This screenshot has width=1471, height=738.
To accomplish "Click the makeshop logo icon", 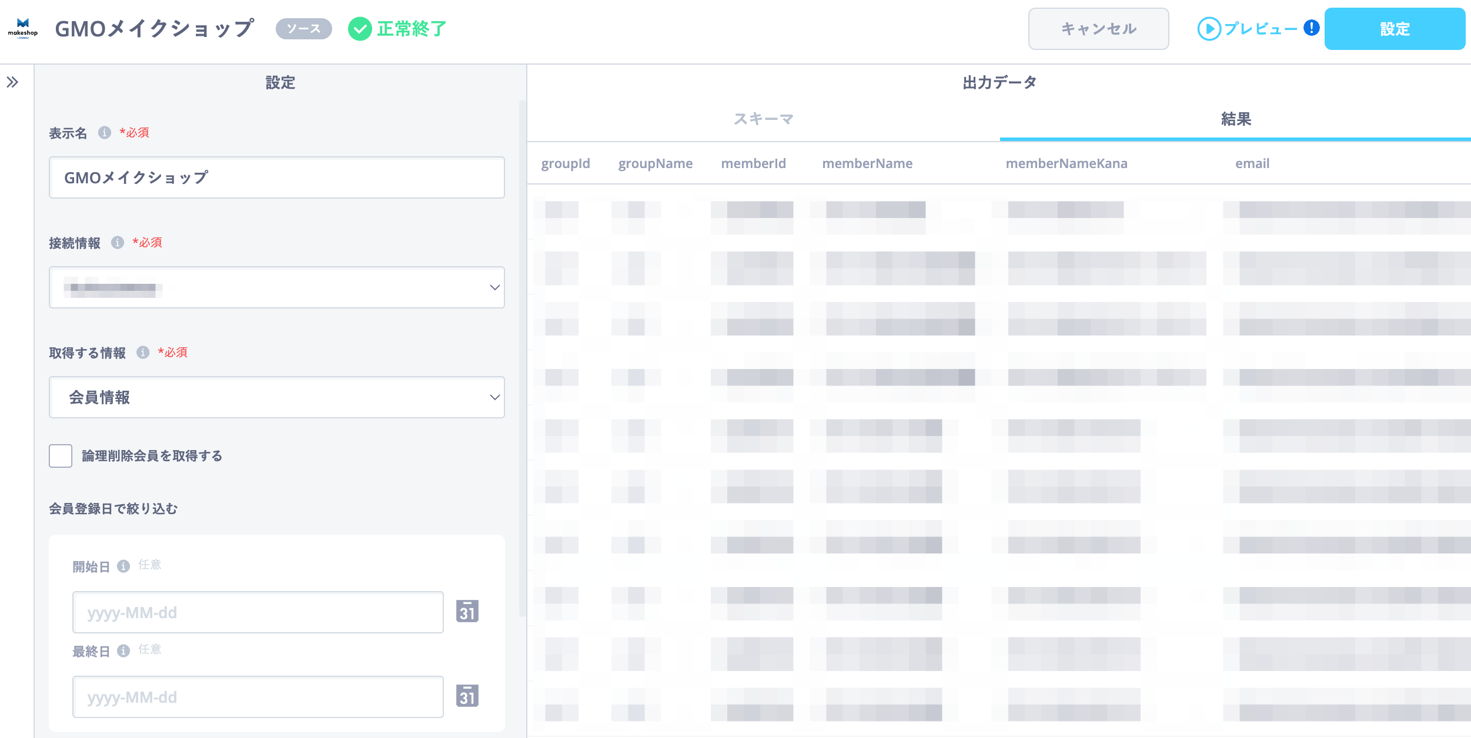I will point(22,28).
